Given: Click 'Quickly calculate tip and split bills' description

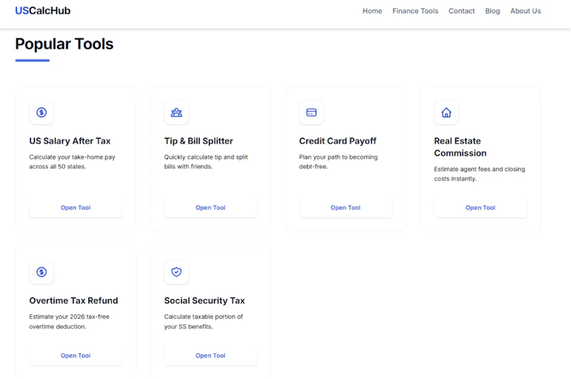Looking at the screenshot, I should pyautogui.click(x=206, y=162).
